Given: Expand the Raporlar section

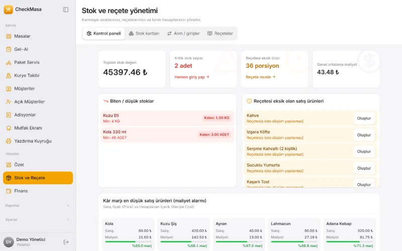Looking at the screenshot, I should pyautogui.click(x=38, y=206).
